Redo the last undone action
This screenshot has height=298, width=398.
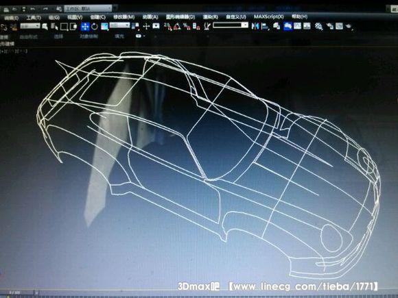(46, 9)
